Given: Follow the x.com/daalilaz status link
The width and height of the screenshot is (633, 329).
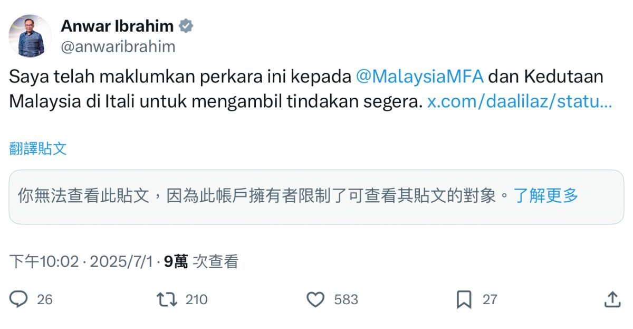Looking at the screenshot, I should 519,101.
